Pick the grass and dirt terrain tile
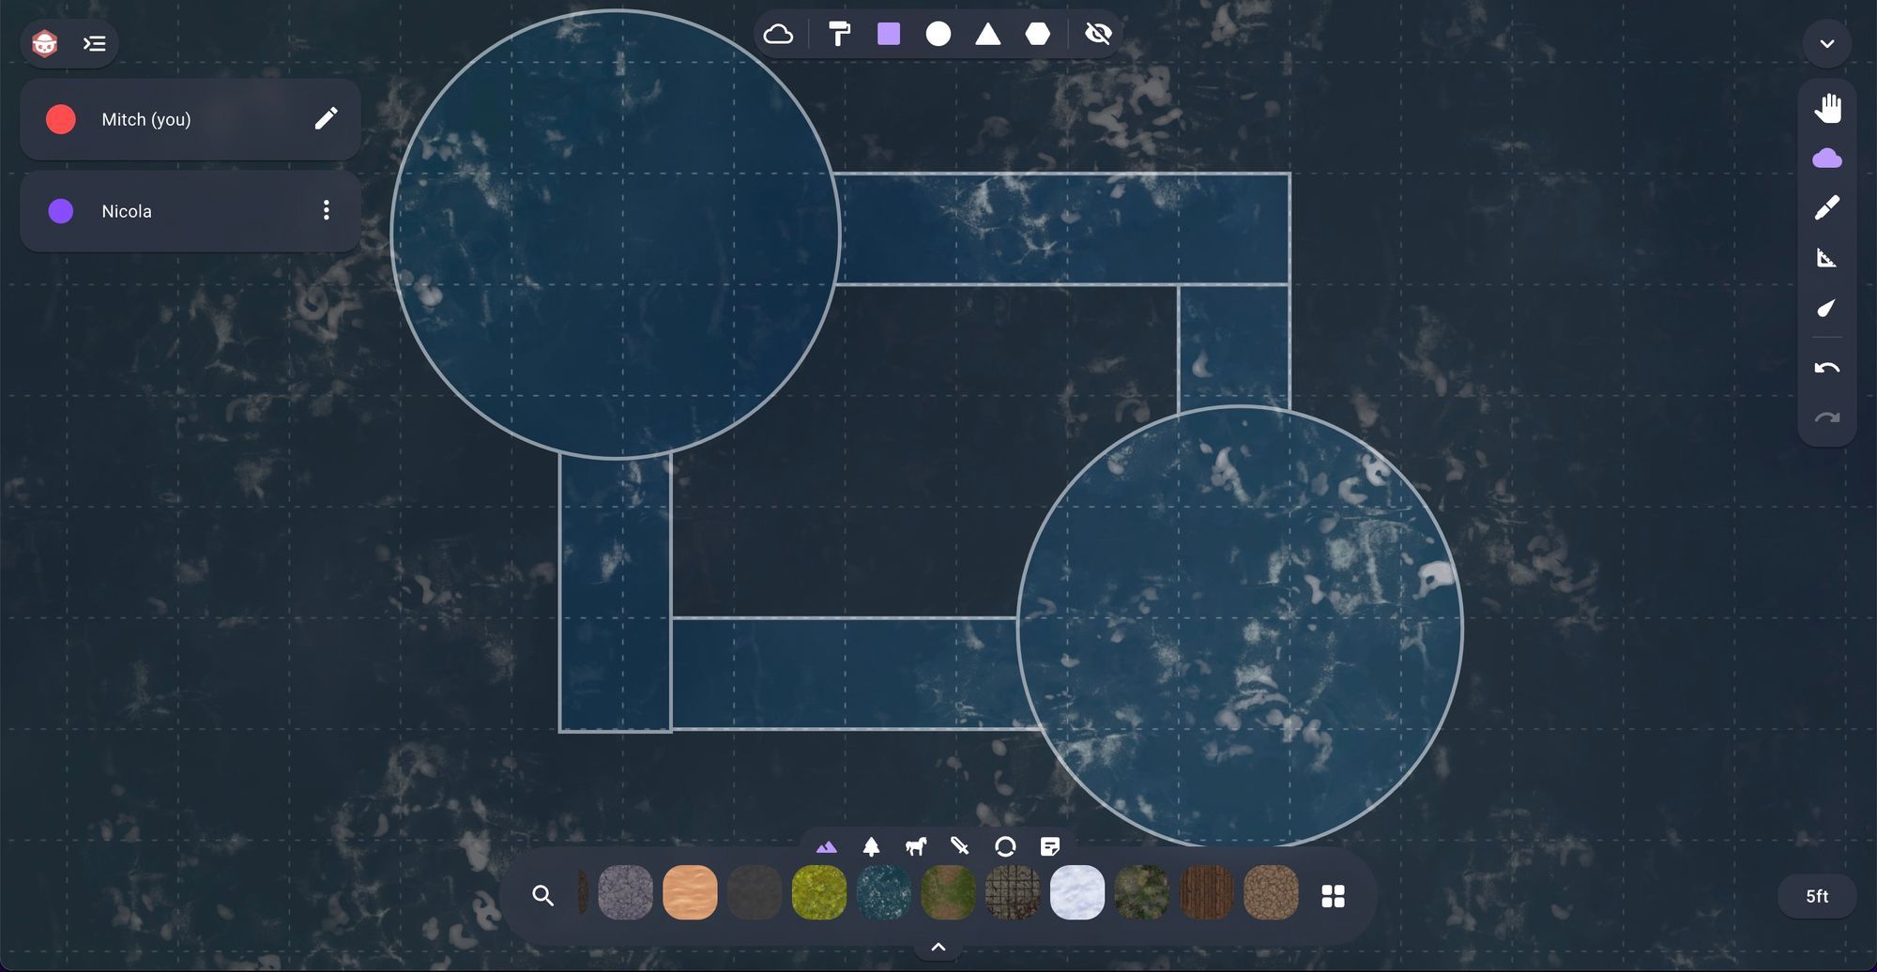 (x=948, y=892)
